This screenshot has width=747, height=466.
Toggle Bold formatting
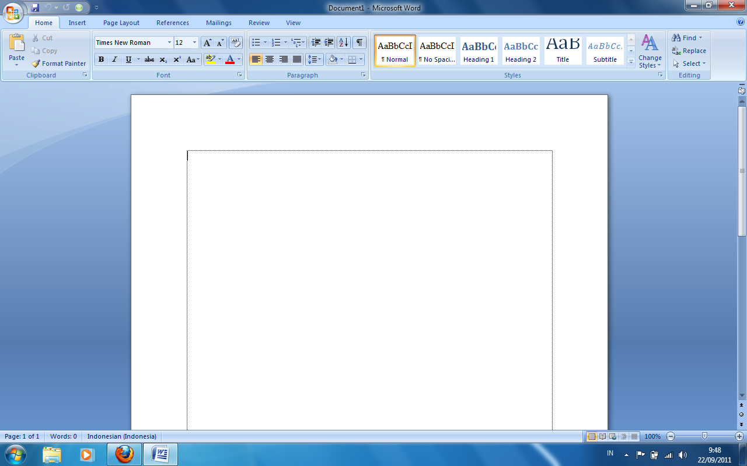pyautogui.click(x=101, y=59)
